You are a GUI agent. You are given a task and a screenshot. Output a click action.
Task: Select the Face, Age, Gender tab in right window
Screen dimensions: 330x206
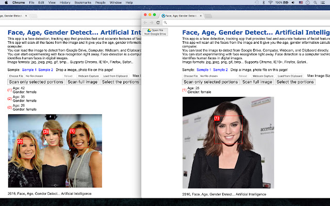[x=180, y=16]
